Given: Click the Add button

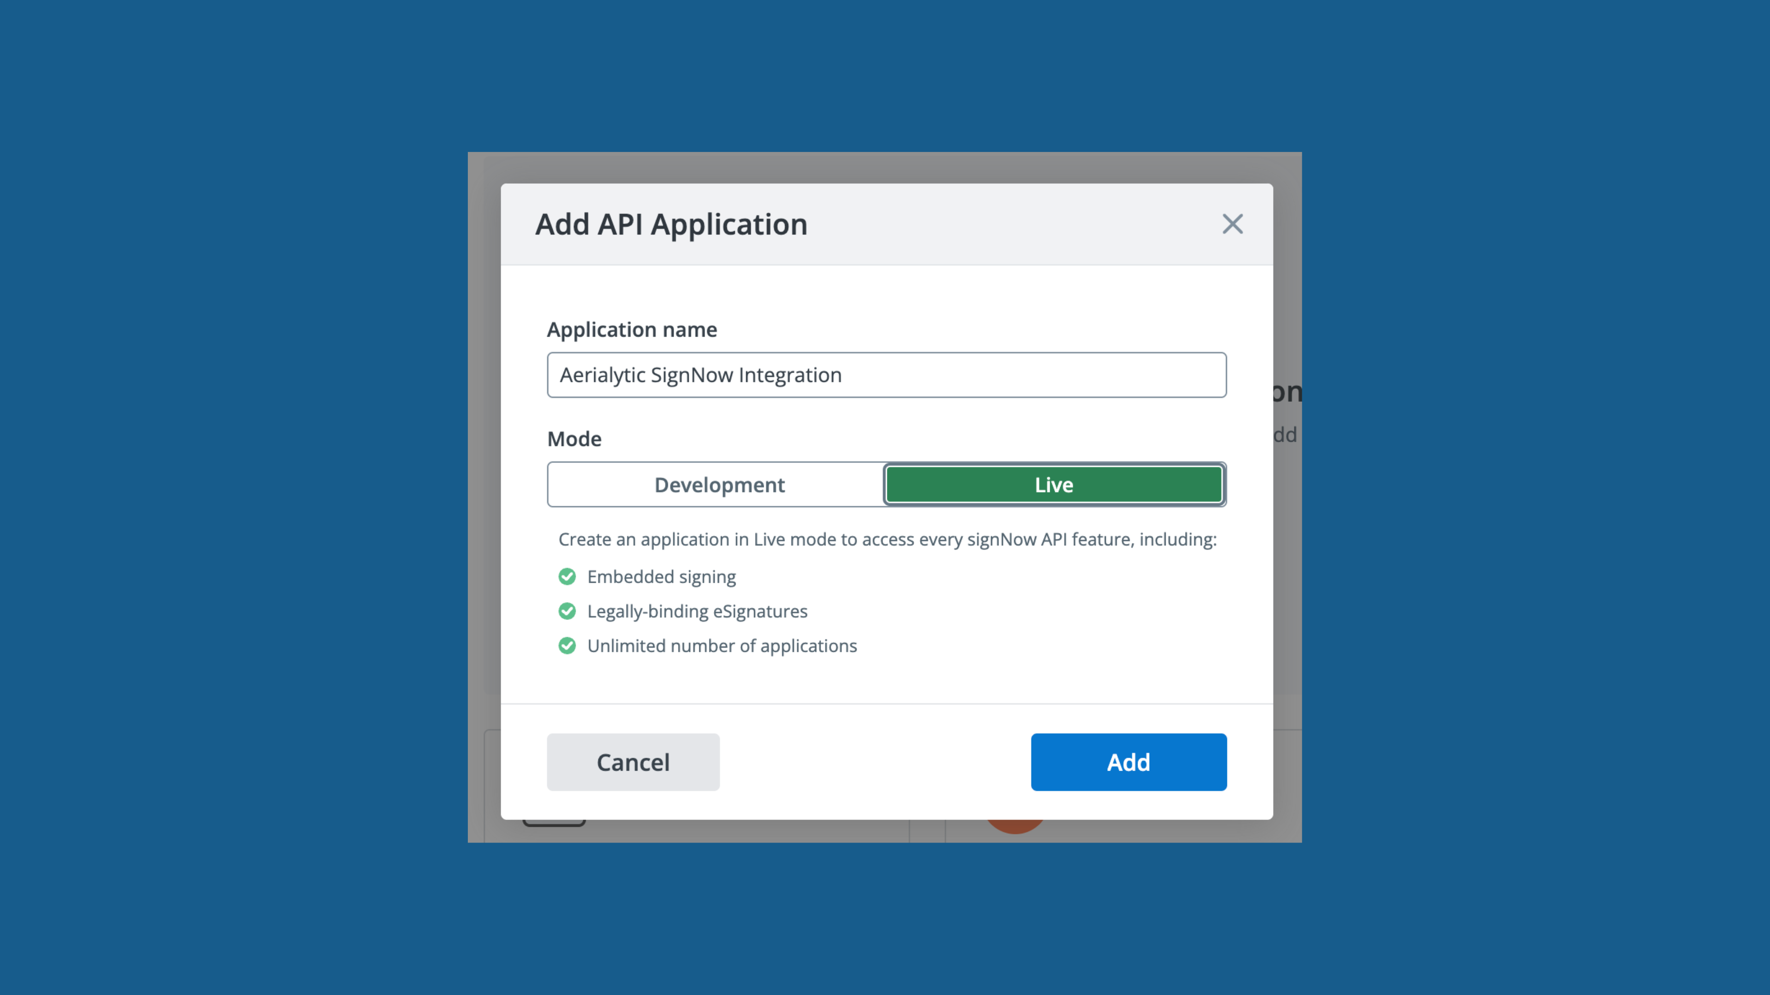Looking at the screenshot, I should pos(1128,762).
